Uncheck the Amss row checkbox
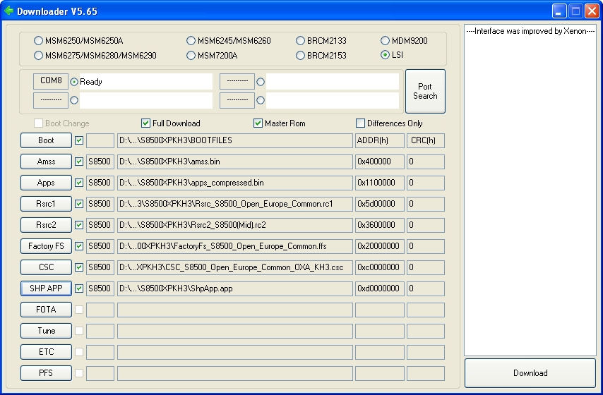The width and height of the screenshot is (603, 395). [79, 162]
